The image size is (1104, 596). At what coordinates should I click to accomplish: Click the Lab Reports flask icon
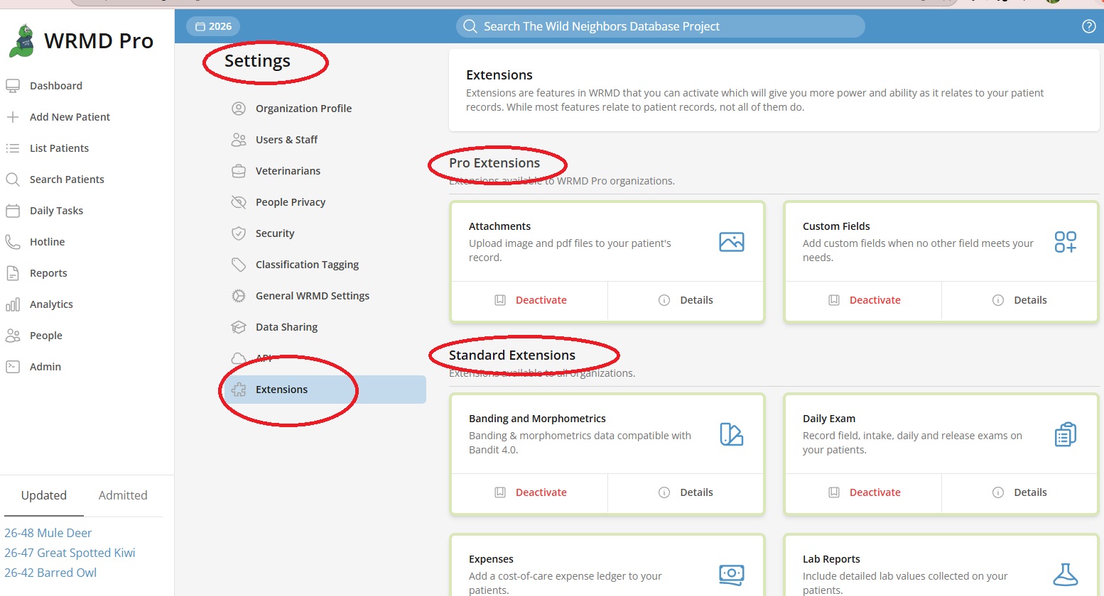[1066, 575]
